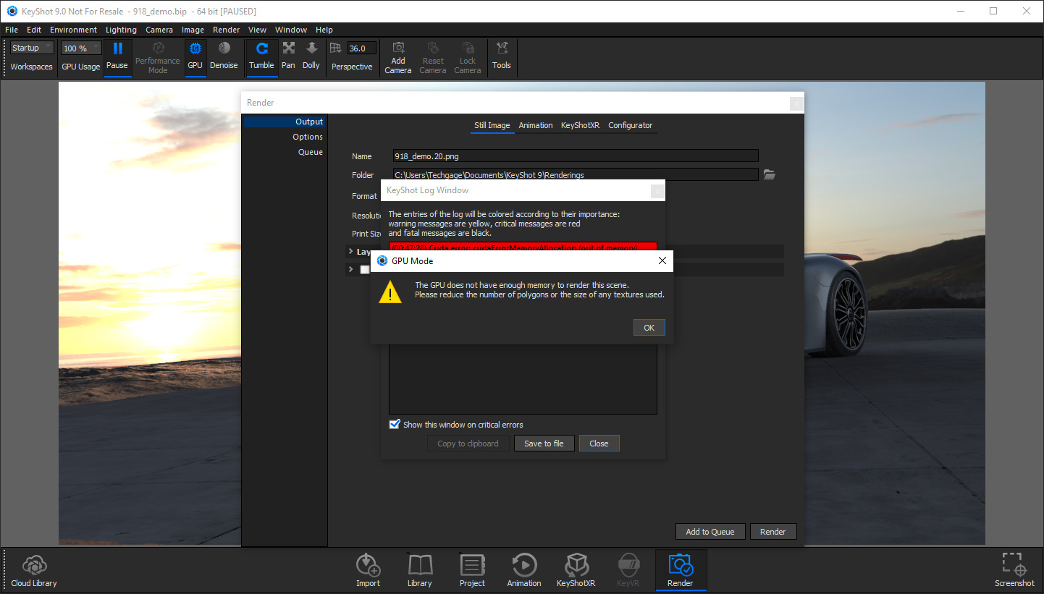Open the File menu
This screenshot has width=1044, height=594.
[x=12, y=30]
